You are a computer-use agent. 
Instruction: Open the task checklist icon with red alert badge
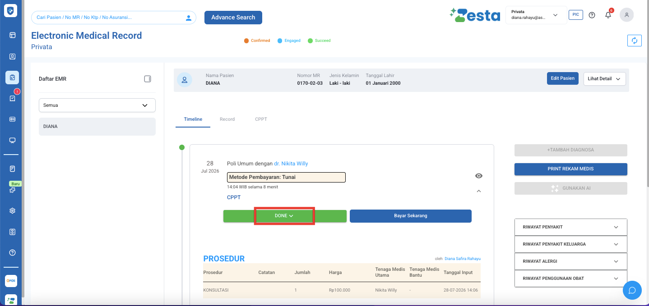(x=12, y=98)
